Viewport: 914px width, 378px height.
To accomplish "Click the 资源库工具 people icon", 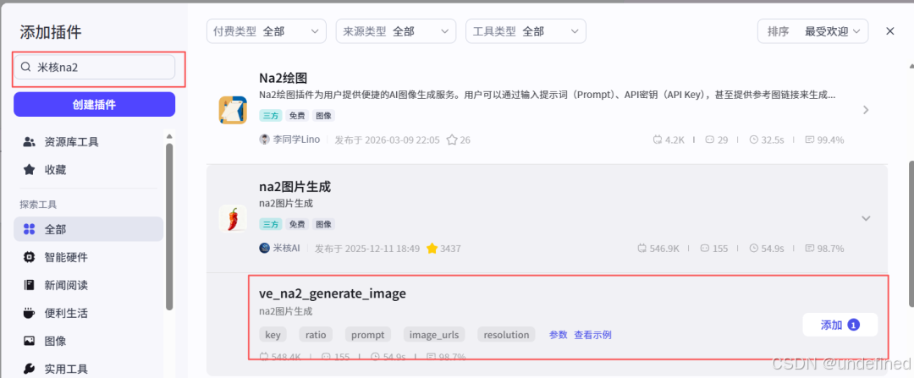I will pos(29,141).
